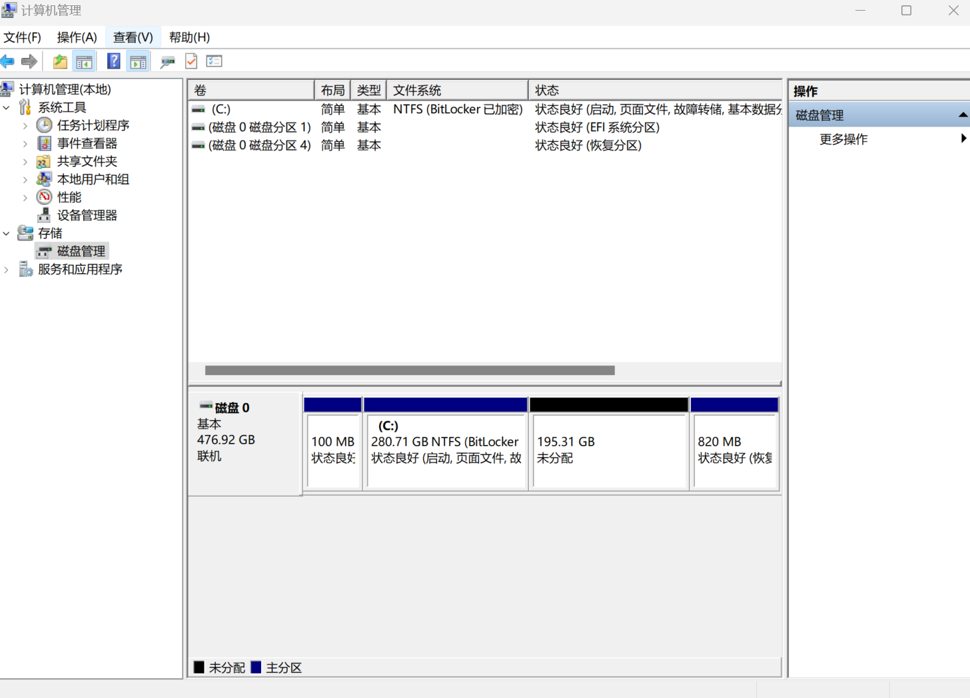Click the 共享文件夹 folder icon
Image resolution: width=970 pixels, height=698 pixels.
pos(43,161)
